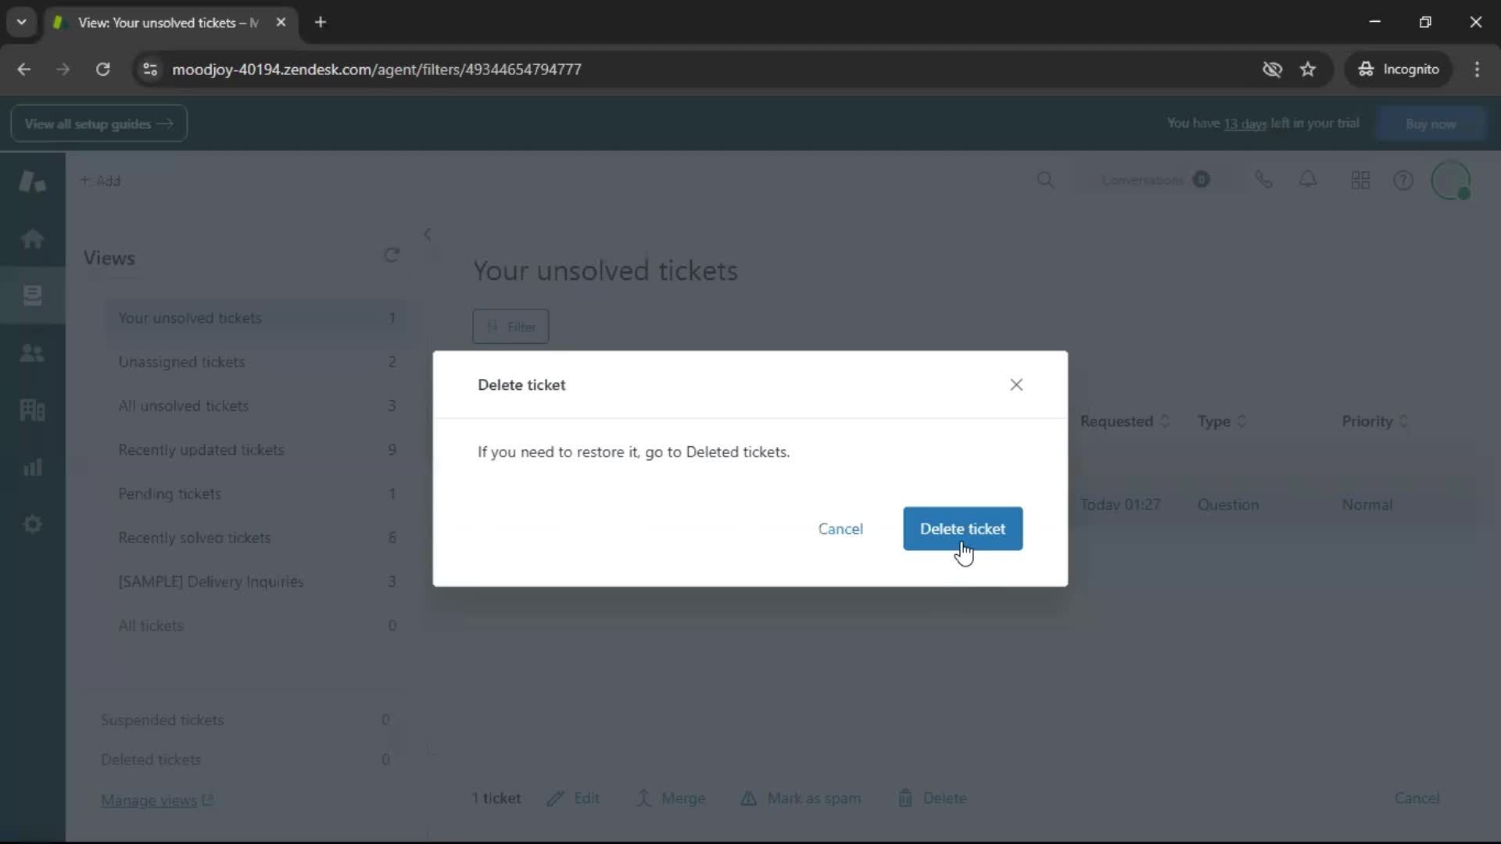Open the Customers icon in sidebar
This screenshot has height=844, width=1501.
32,353
